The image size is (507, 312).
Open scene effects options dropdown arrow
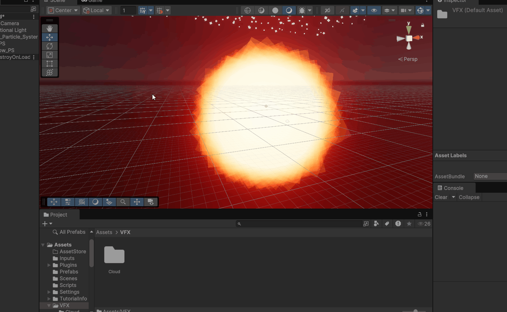point(363,10)
